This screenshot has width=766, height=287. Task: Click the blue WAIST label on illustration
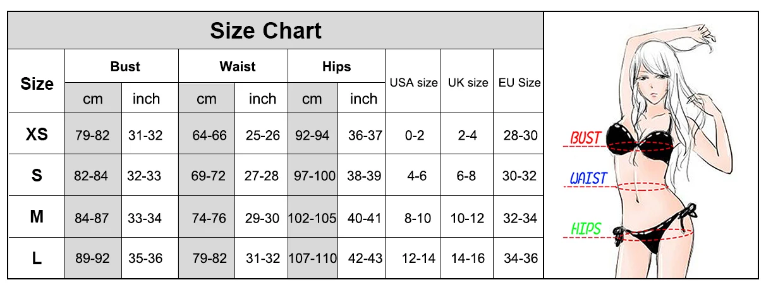click(x=587, y=179)
